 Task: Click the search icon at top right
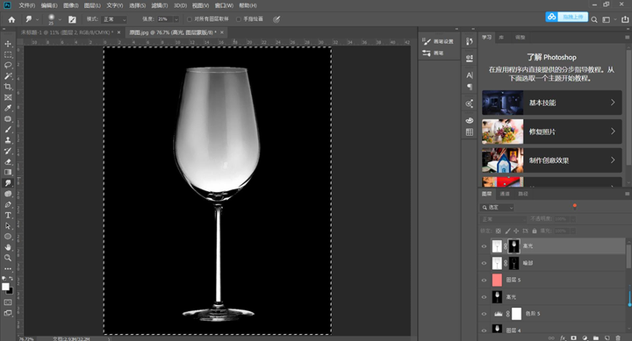pos(594,19)
